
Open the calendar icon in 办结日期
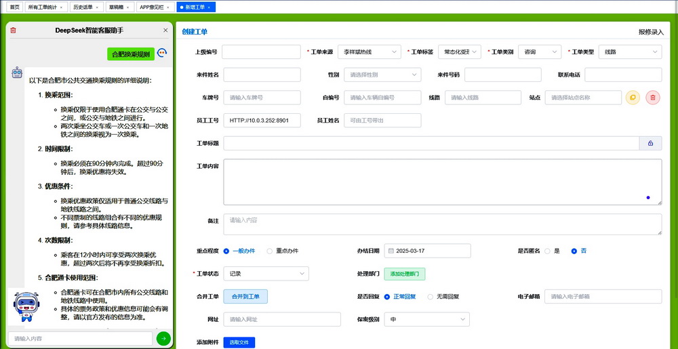[391, 251]
